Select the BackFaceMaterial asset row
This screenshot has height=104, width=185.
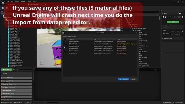click(100, 42)
